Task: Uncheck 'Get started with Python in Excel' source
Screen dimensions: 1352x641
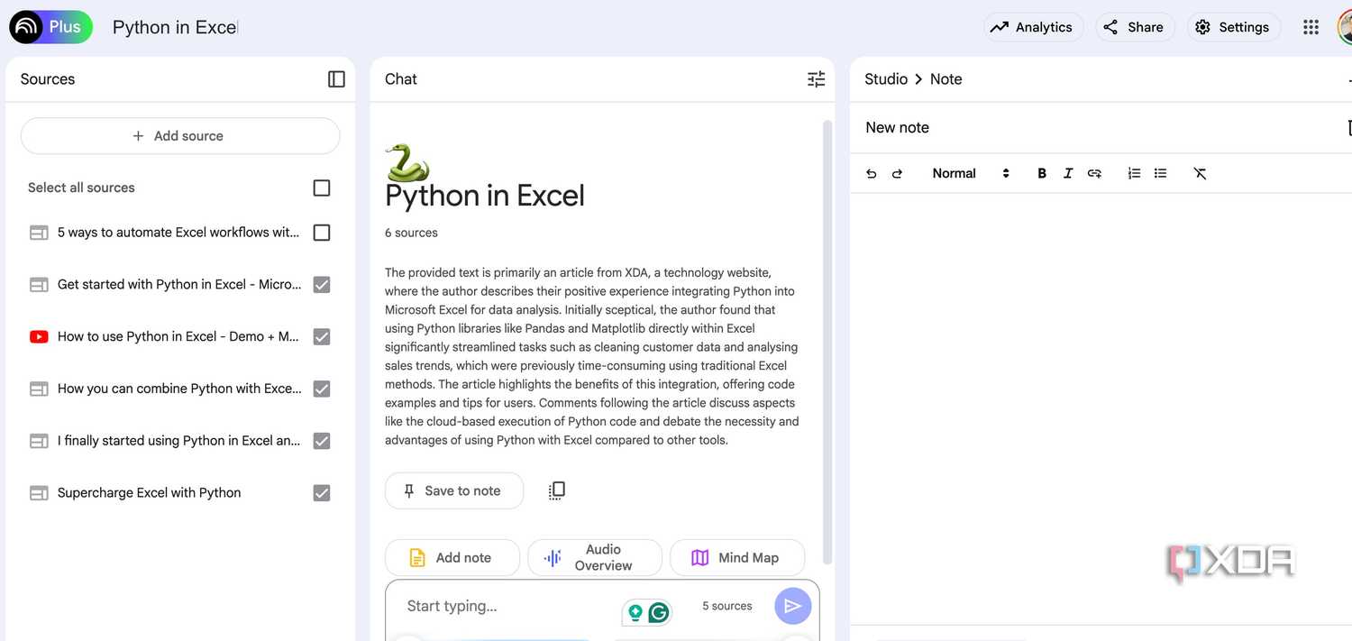Action: coord(322,285)
